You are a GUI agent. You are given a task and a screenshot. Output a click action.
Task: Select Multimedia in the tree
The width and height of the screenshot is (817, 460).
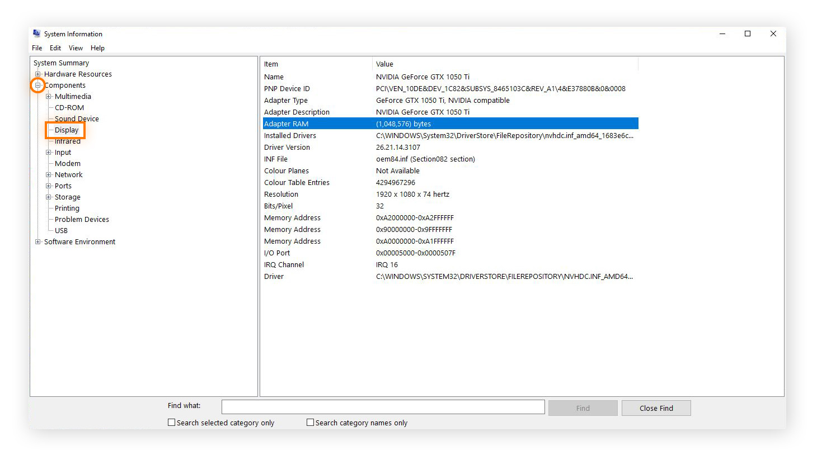pos(73,97)
